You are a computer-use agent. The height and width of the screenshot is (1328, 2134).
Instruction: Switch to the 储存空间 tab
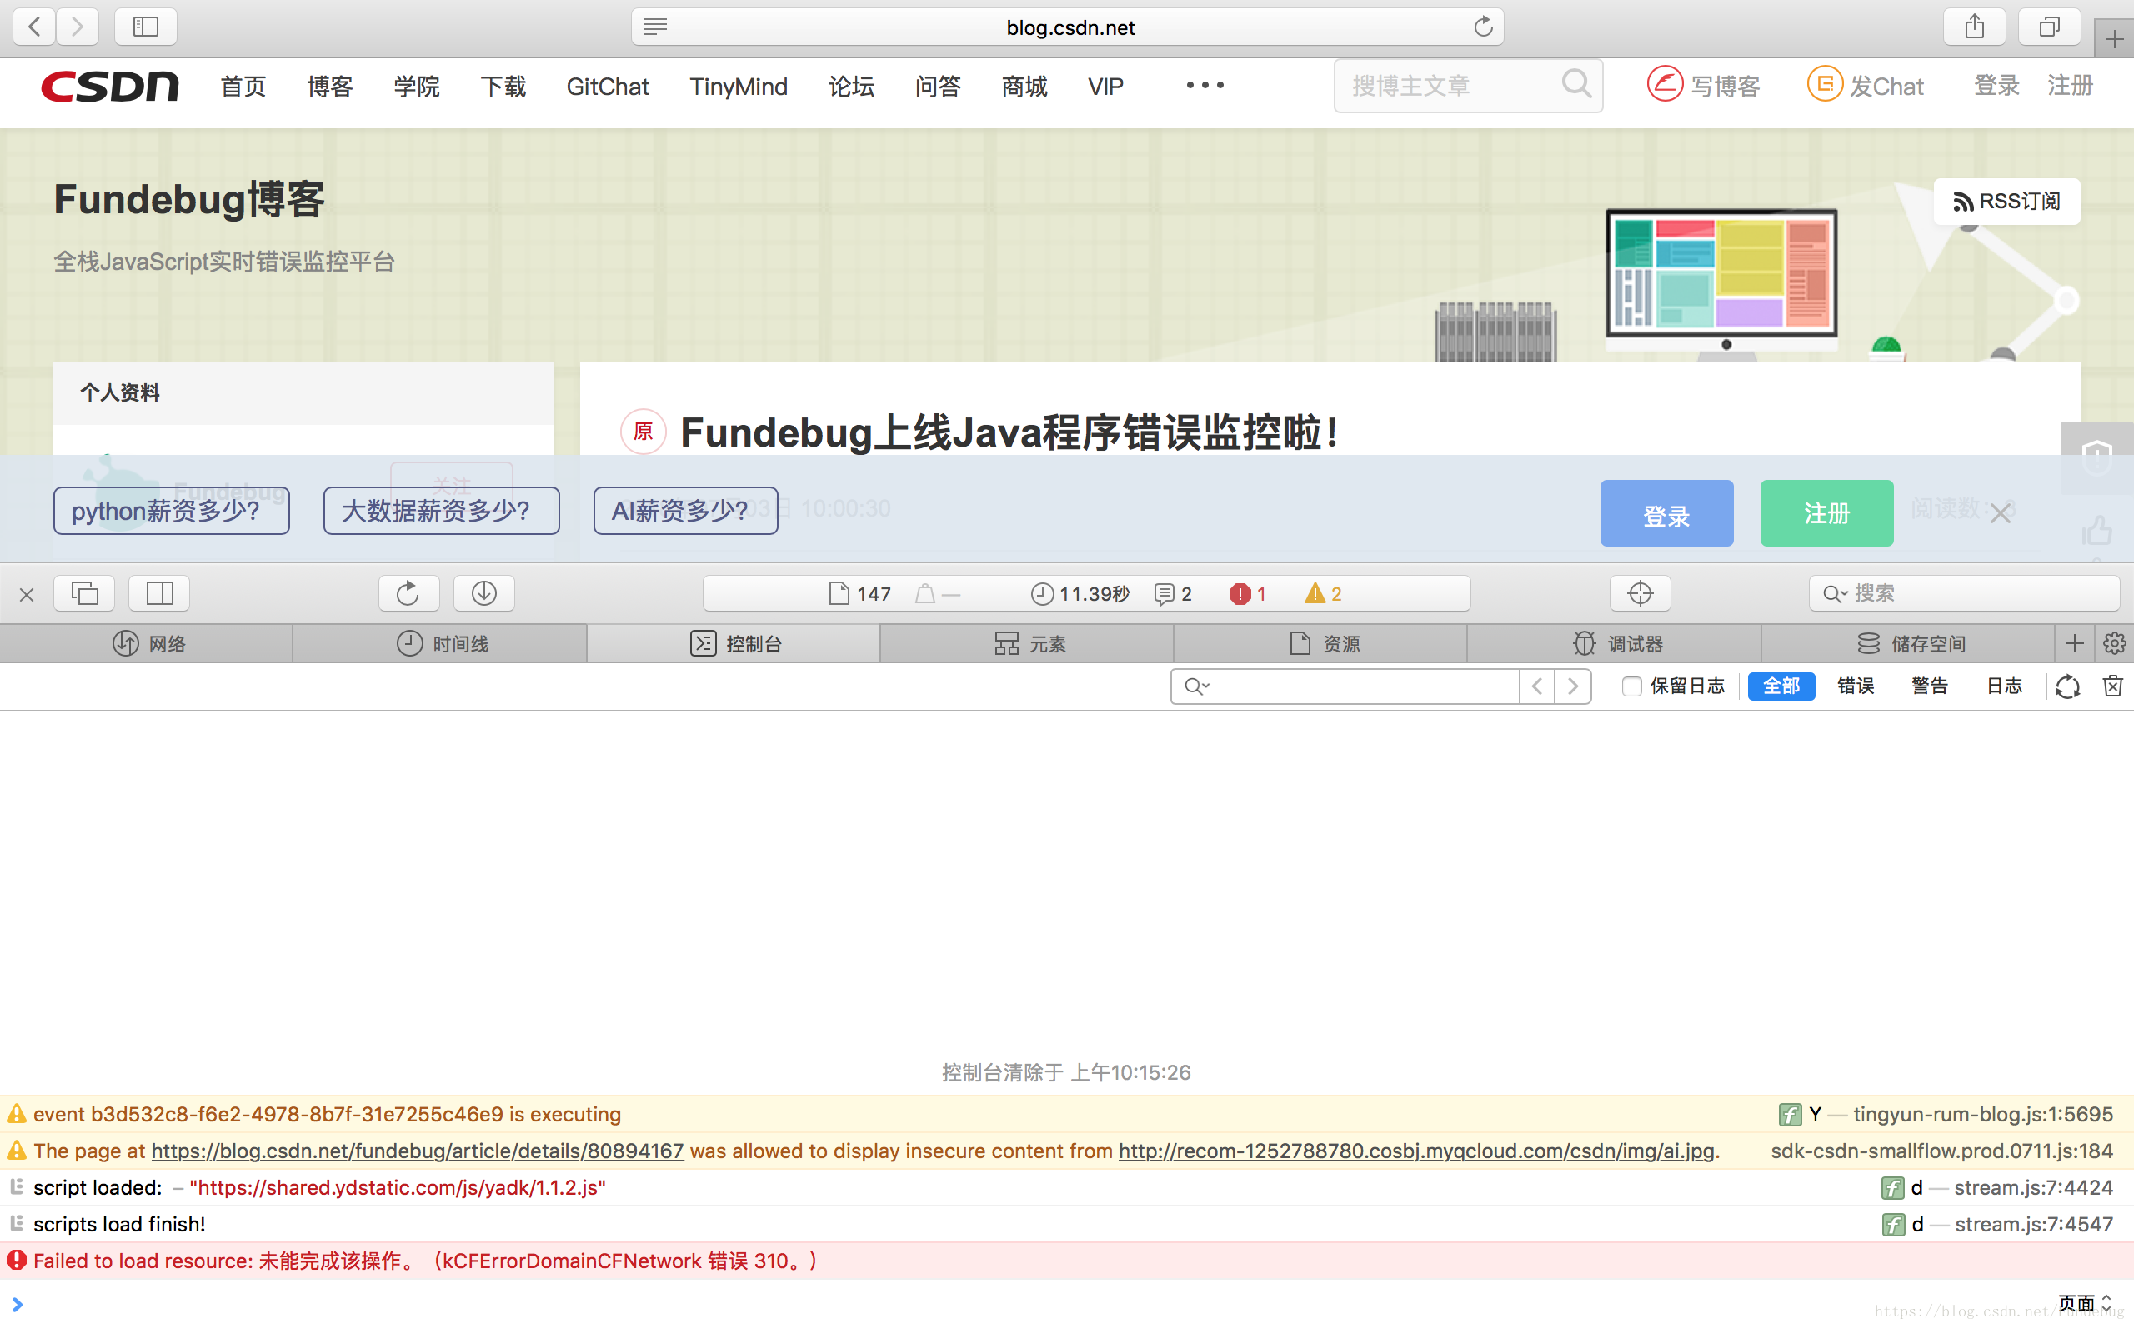coord(1908,644)
